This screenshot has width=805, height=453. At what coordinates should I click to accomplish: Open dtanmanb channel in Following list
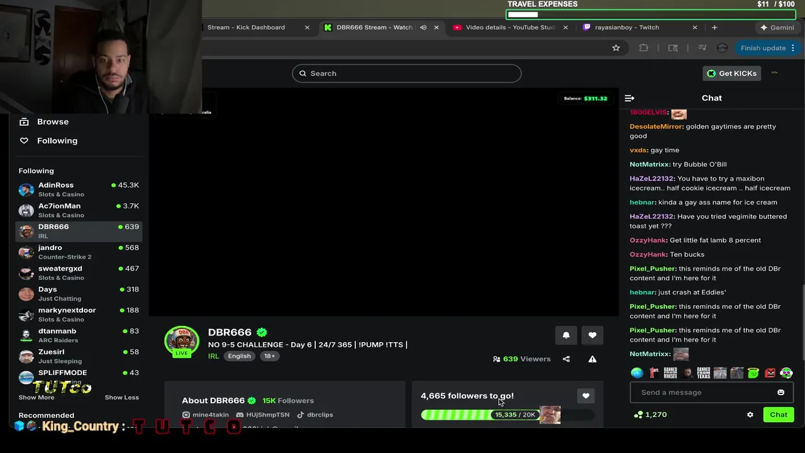point(79,335)
